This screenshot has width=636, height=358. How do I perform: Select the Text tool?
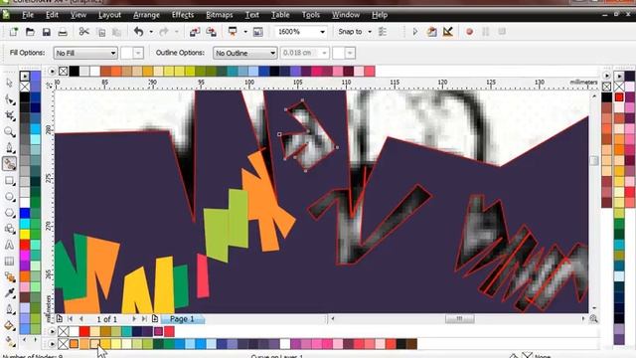coord(9,246)
